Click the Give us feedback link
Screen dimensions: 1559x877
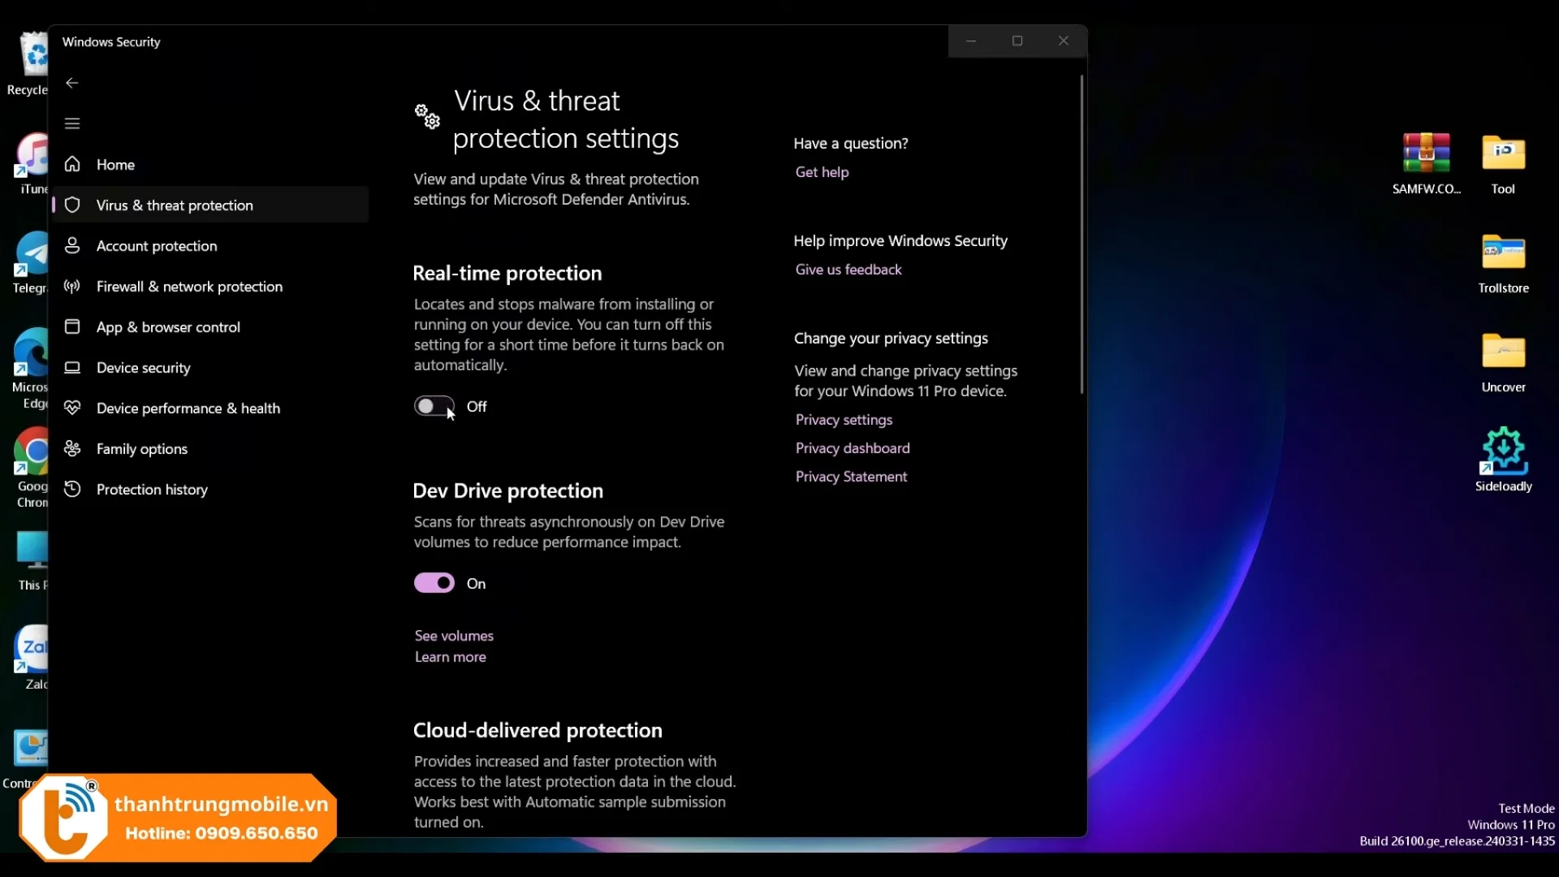tap(849, 270)
